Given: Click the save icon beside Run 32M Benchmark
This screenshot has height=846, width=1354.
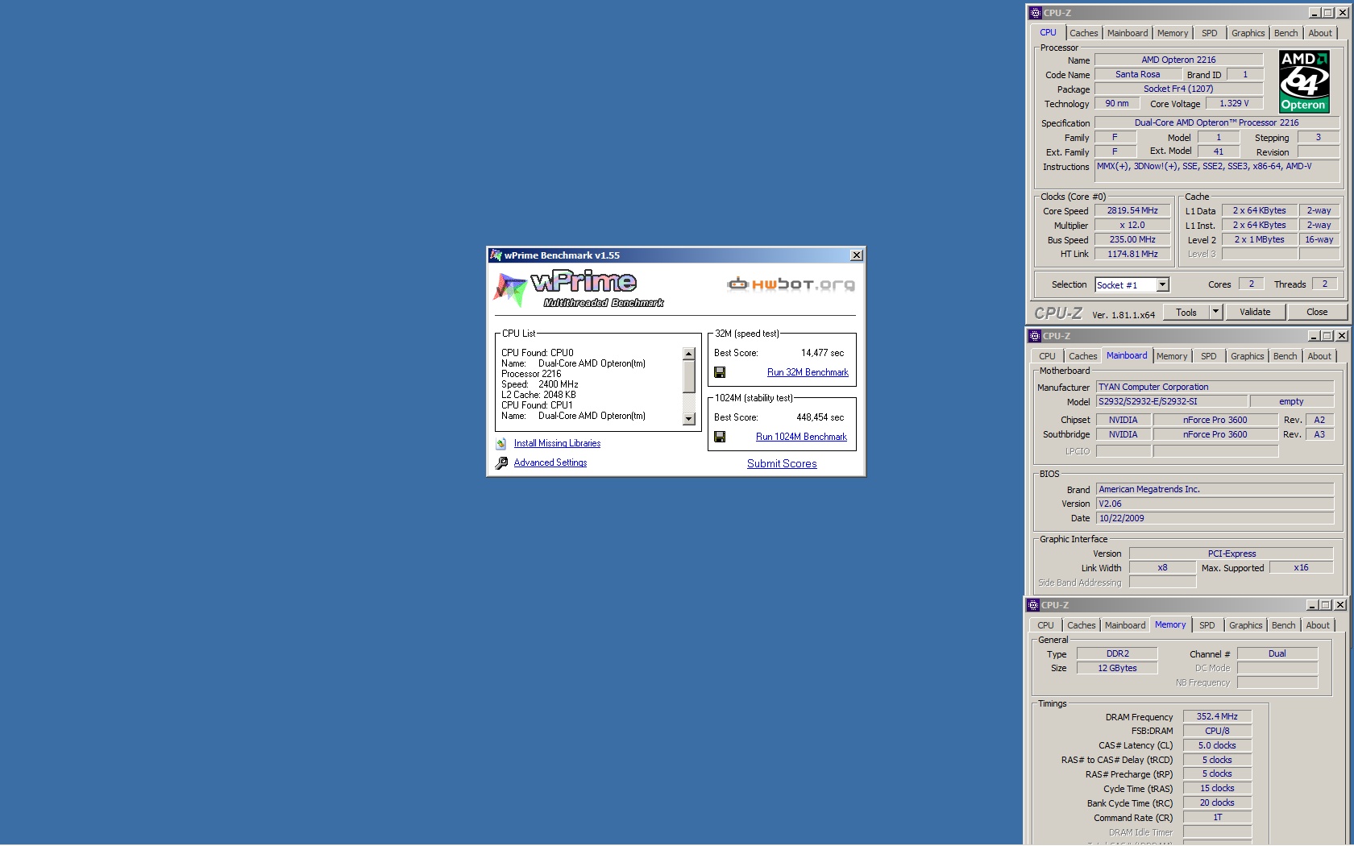Looking at the screenshot, I should click(x=720, y=372).
